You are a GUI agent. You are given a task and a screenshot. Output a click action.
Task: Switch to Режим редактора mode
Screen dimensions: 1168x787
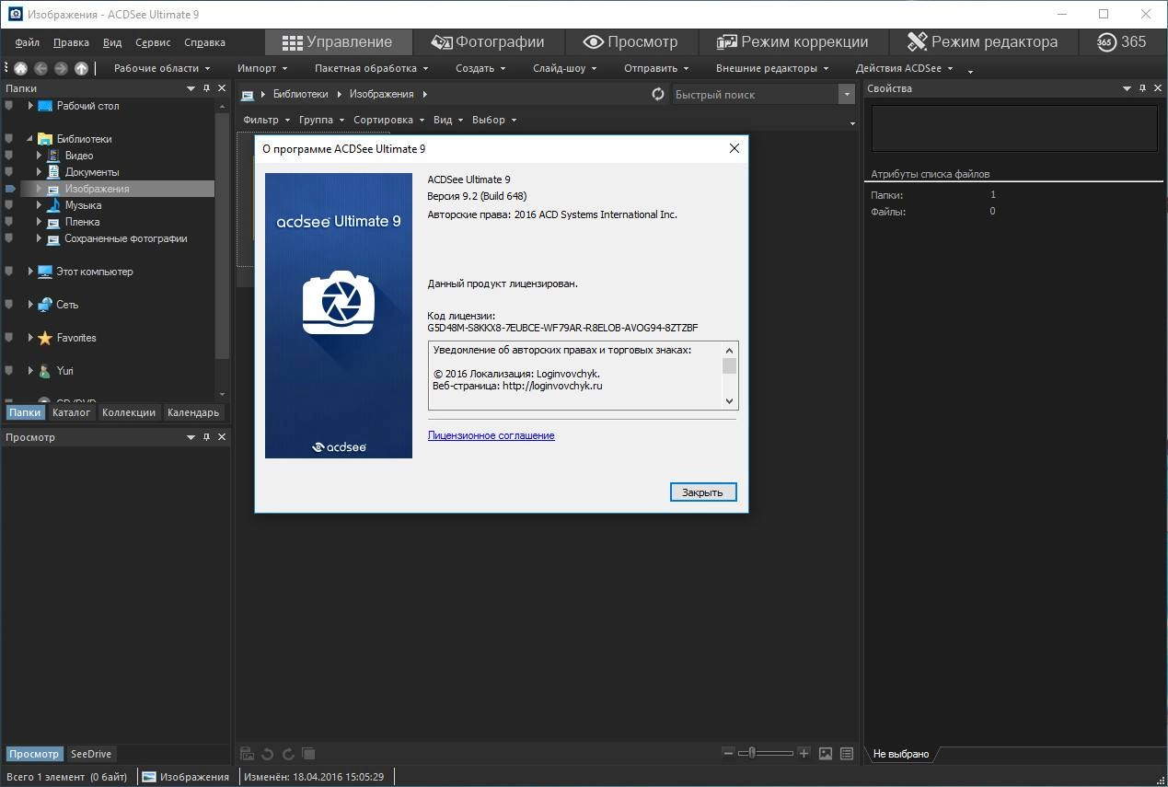(982, 41)
